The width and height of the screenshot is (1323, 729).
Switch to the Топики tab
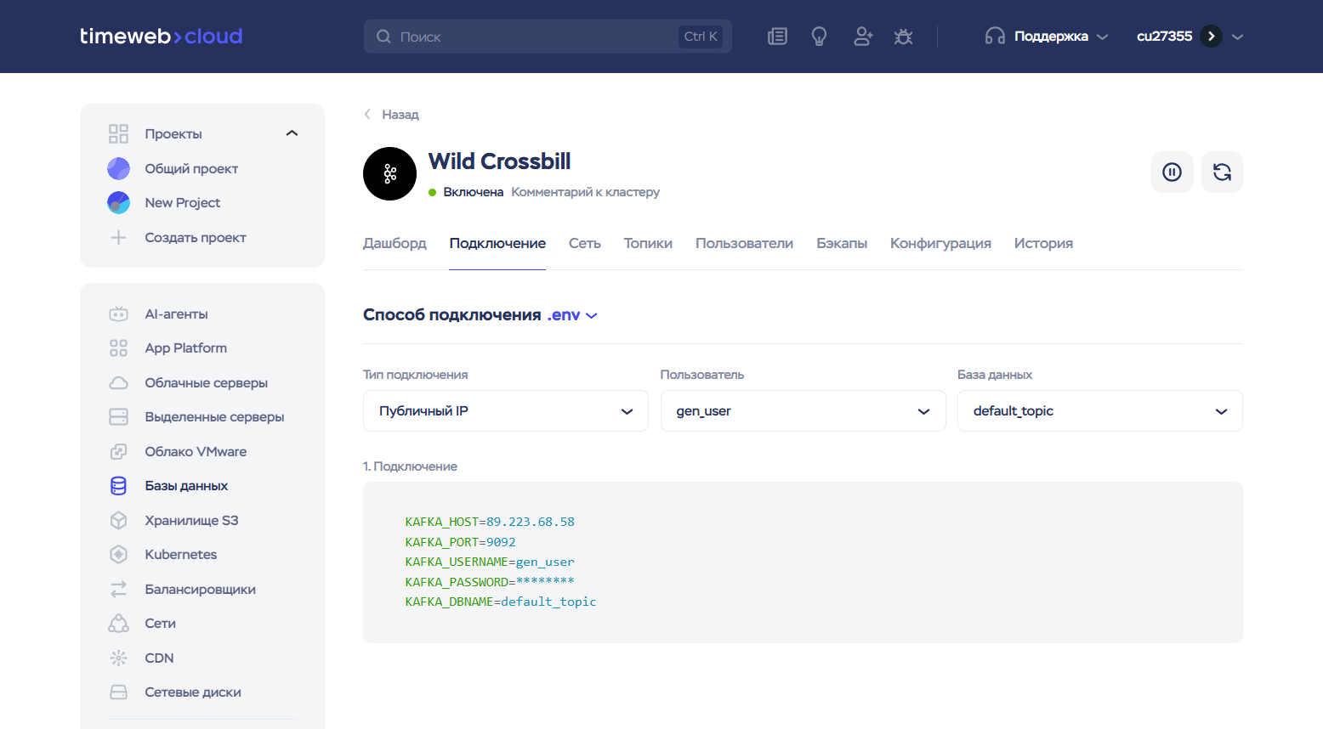click(648, 244)
